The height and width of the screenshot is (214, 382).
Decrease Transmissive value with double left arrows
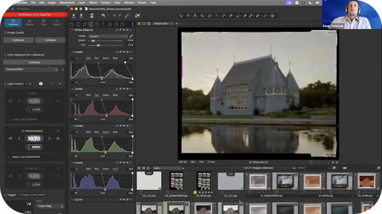click(10, 139)
